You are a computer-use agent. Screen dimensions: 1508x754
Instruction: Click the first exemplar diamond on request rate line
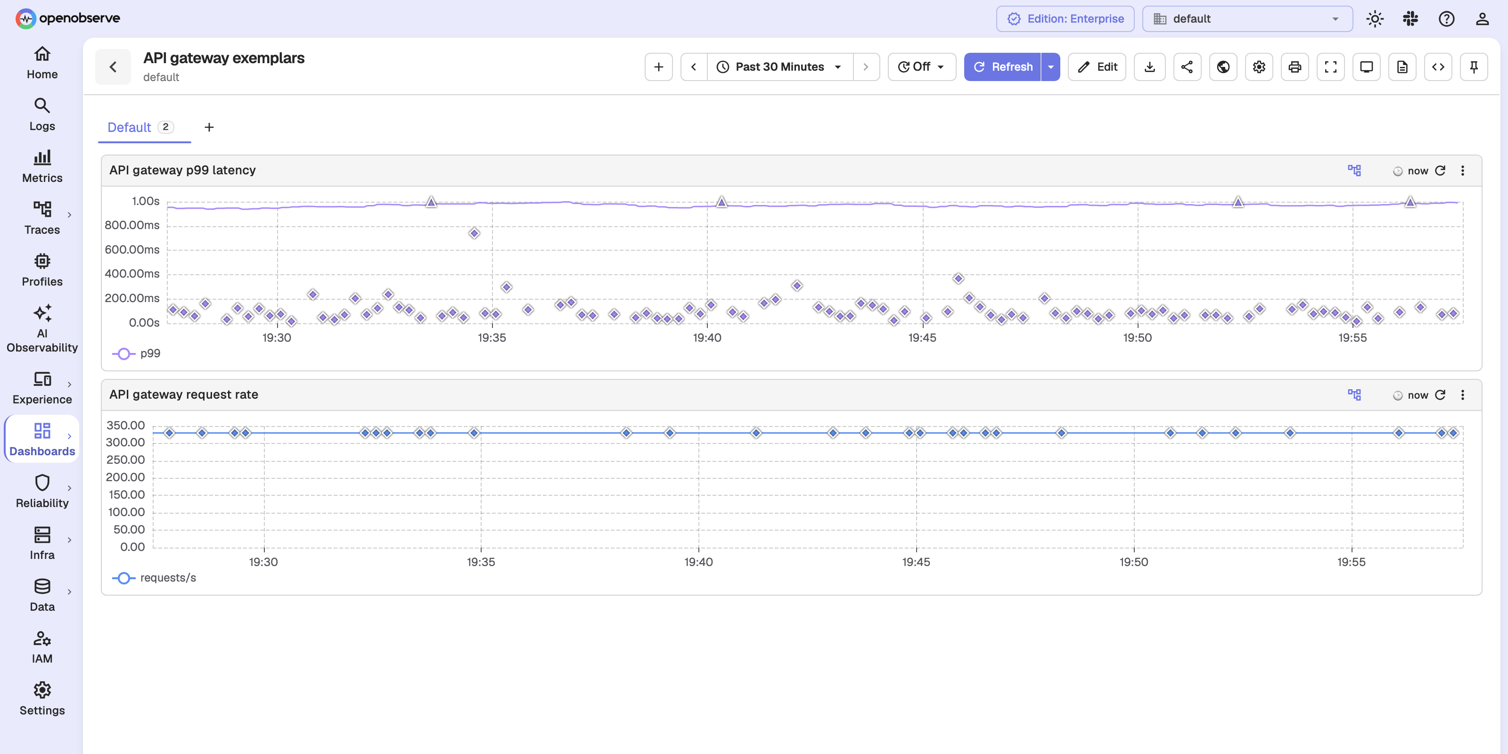[169, 433]
